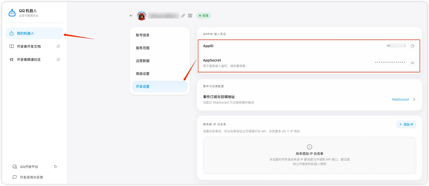Image resolution: width=429 pixels, height=186 pixels.
Task: Click external-link icon beside 开发者频道社区
Action: [x=58, y=59]
